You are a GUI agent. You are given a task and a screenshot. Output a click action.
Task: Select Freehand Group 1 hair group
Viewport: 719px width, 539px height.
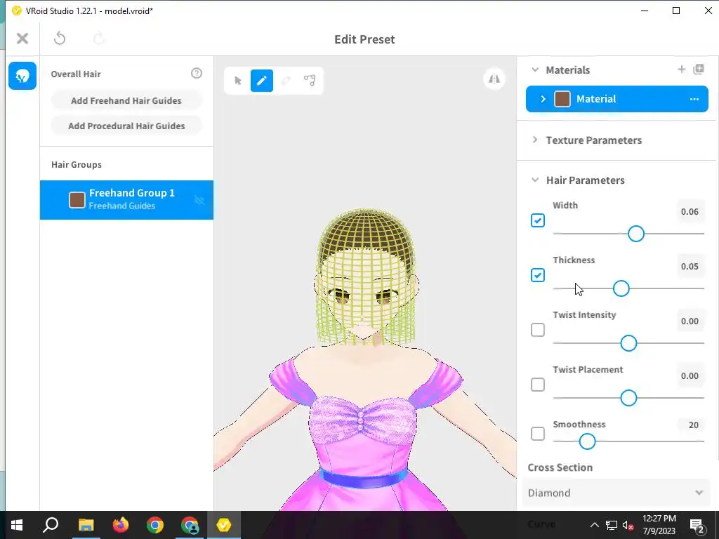pos(126,200)
